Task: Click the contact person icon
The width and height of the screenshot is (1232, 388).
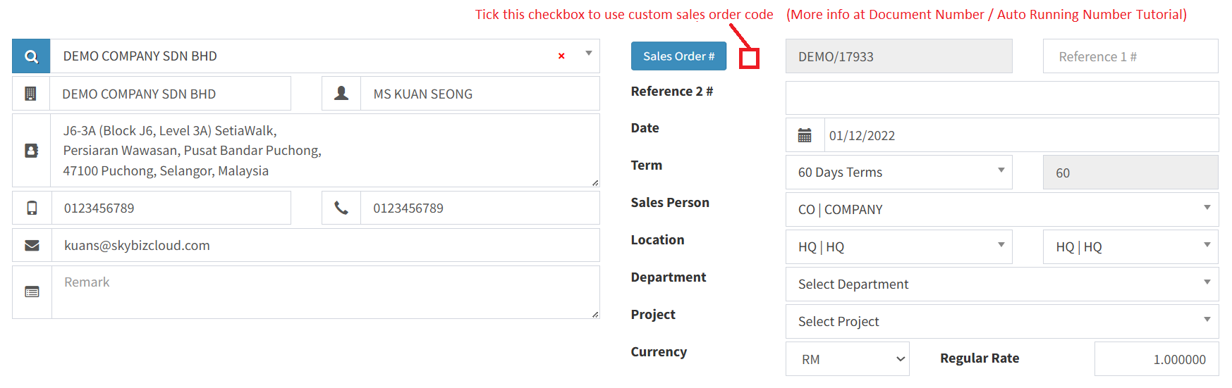Action: click(341, 94)
